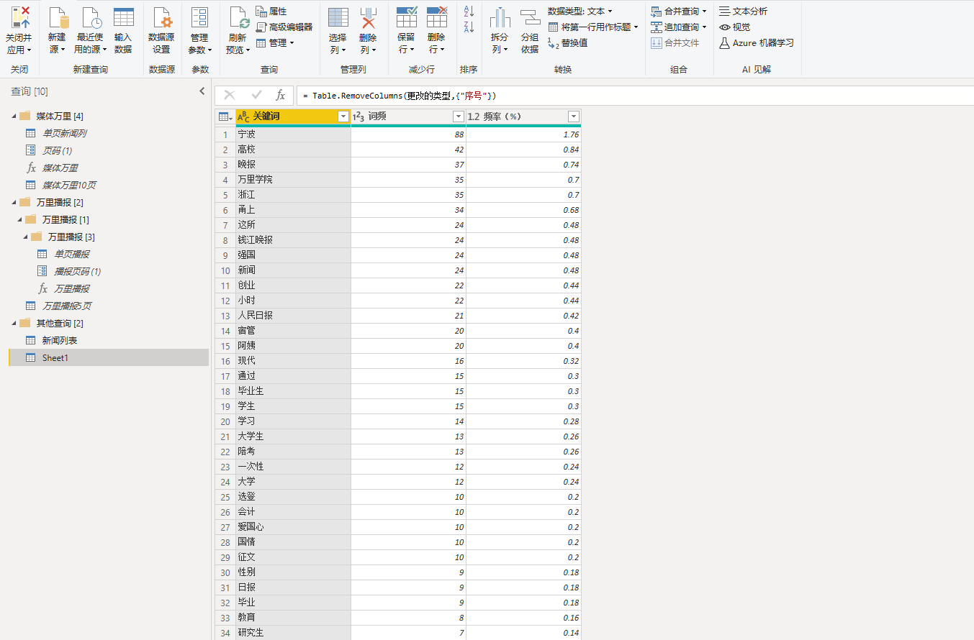
Task: Open the Advanced Editor (高级编辑器)
Action: [284, 27]
